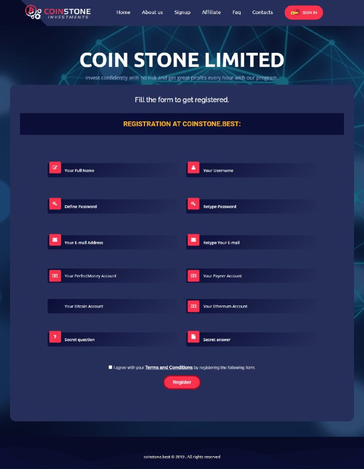
Task: Click the document icon beside Secret answer
Action: coord(194,337)
